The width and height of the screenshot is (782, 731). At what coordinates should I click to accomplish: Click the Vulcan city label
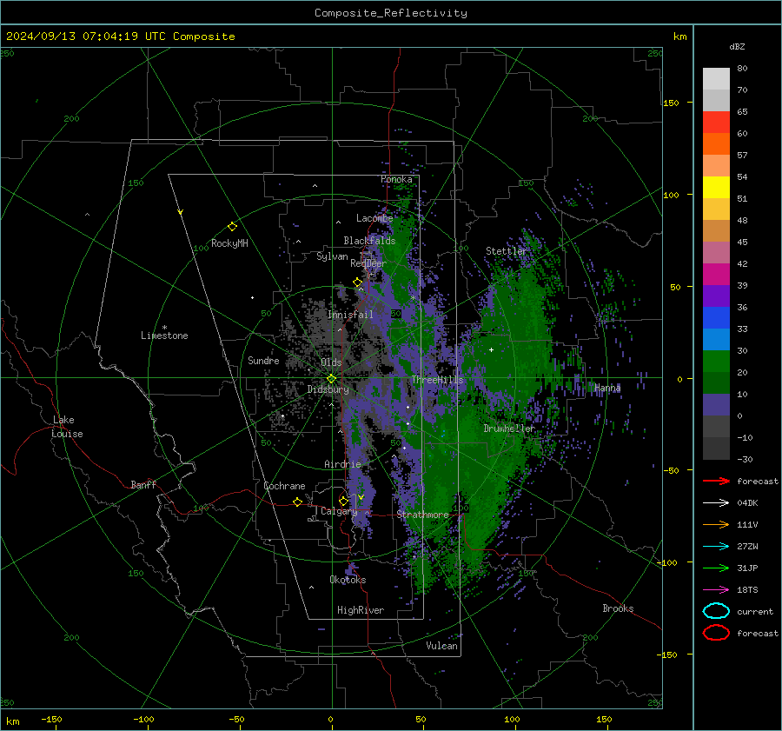441,646
